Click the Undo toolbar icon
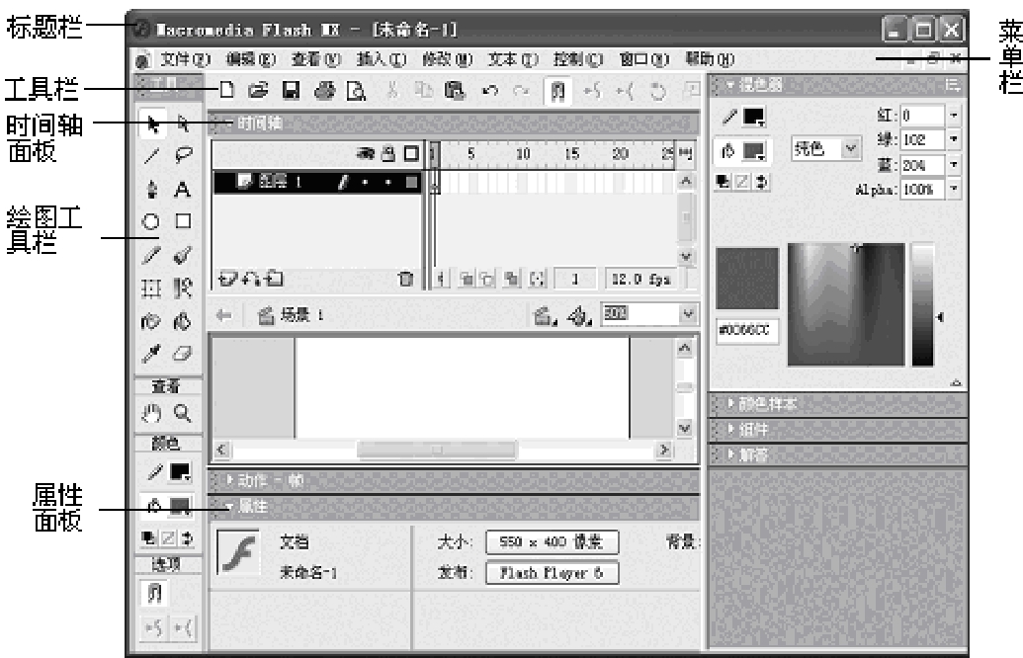 [x=490, y=91]
